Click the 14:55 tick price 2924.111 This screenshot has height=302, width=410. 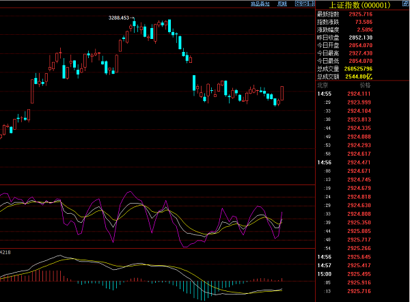click(x=359, y=94)
